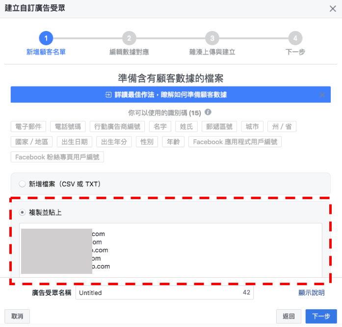This screenshot has width=342, height=327.
Task: Click the 廣告受眾名稱 field showing Untitled
Action: point(164,293)
